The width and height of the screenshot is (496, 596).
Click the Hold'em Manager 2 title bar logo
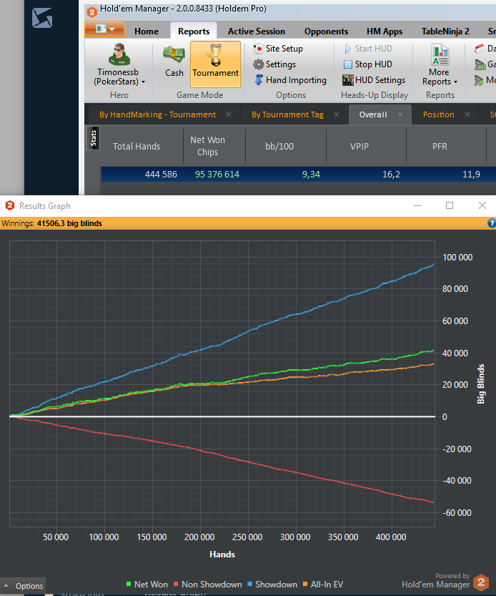coord(92,12)
